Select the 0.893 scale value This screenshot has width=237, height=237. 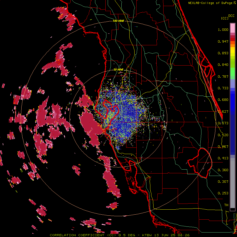click(223, 53)
